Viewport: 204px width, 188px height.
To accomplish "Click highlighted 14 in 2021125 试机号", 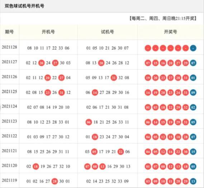I will (x=95, y=92).
